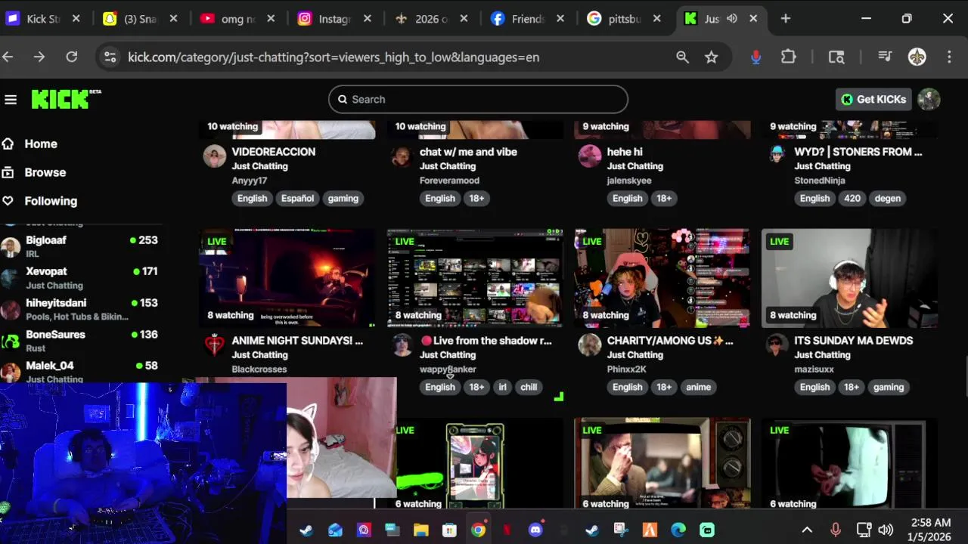Viewport: 968px width, 544px height.
Task: Open the Chrome profile avatar
Action: [917, 57]
